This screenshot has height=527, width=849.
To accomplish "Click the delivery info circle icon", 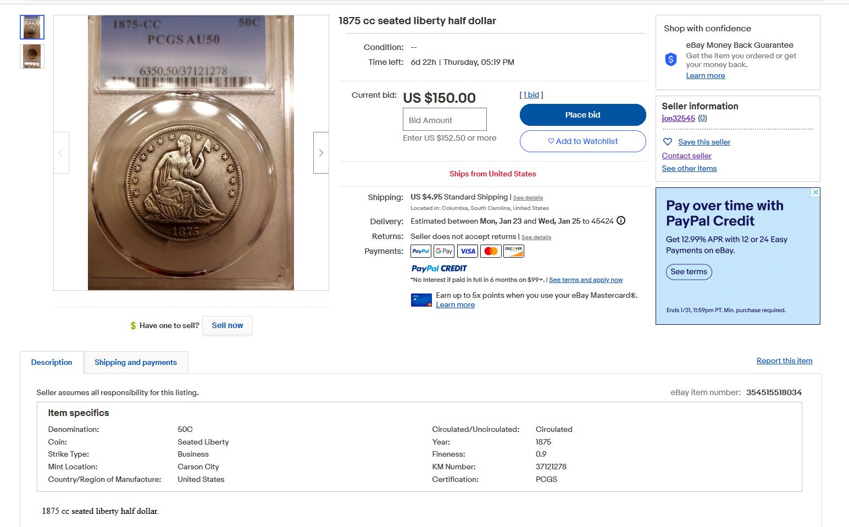I will [621, 221].
